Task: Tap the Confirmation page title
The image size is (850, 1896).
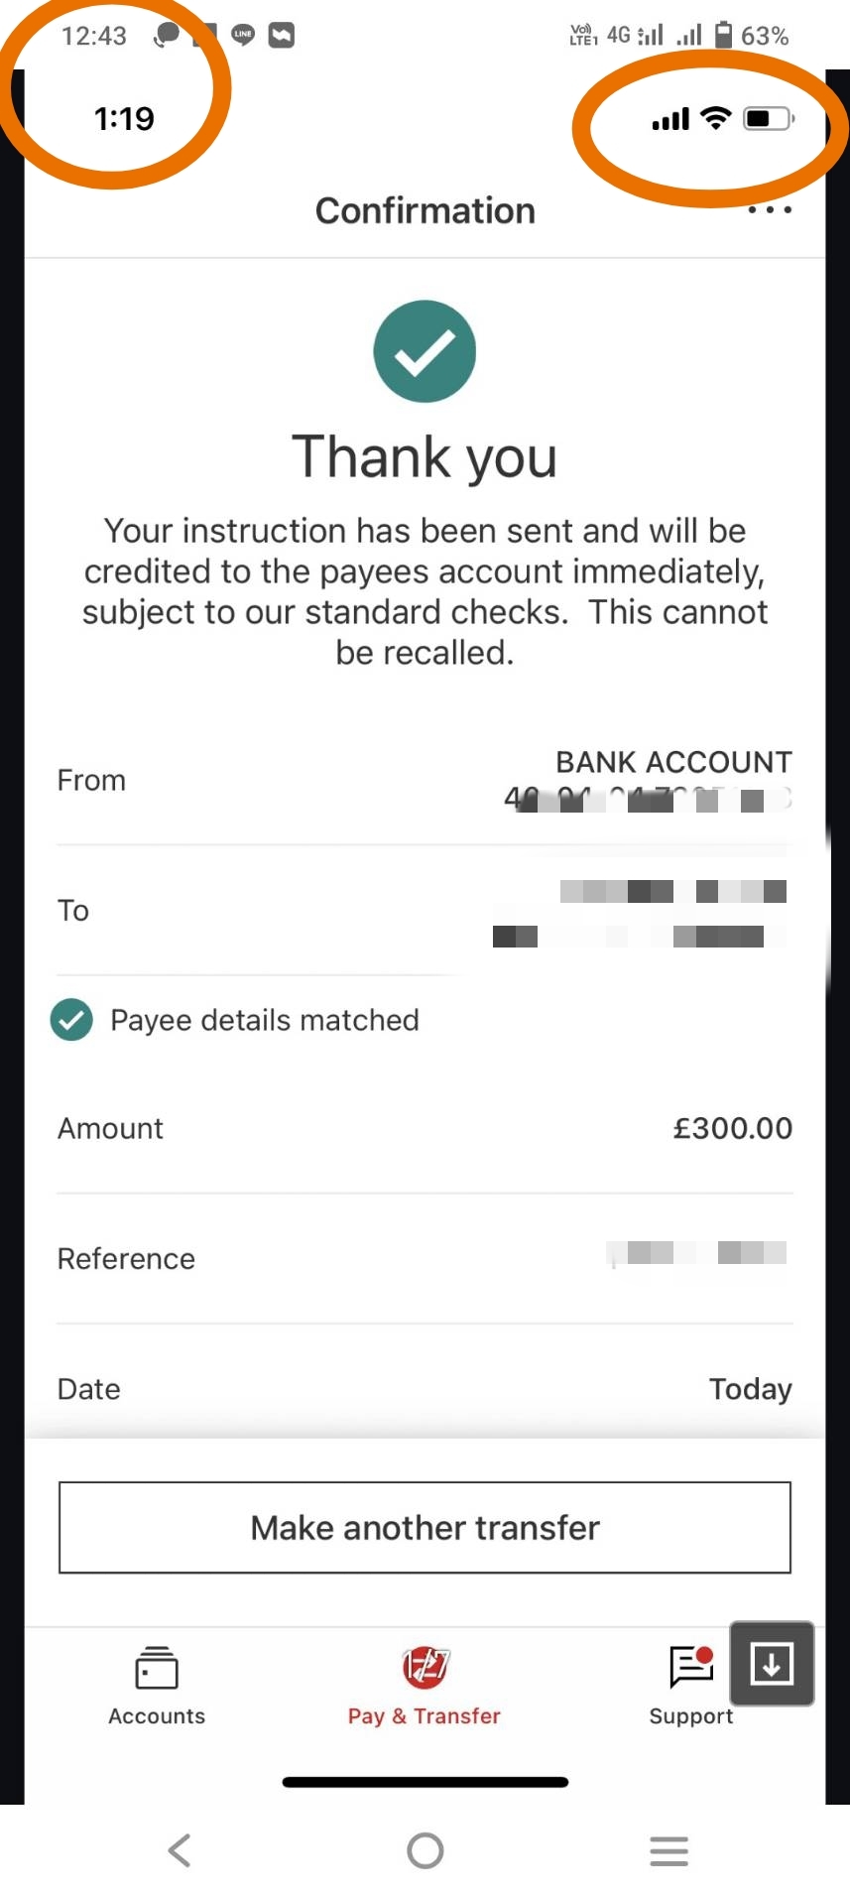Action: point(425,210)
